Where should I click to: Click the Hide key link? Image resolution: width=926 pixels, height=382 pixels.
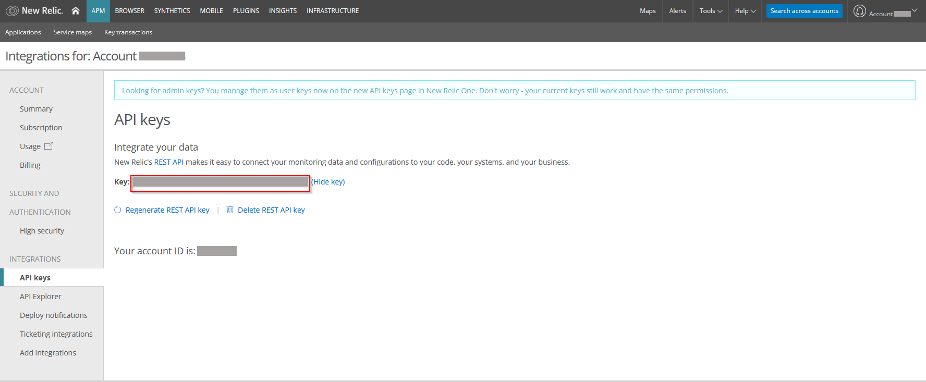point(328,182)
